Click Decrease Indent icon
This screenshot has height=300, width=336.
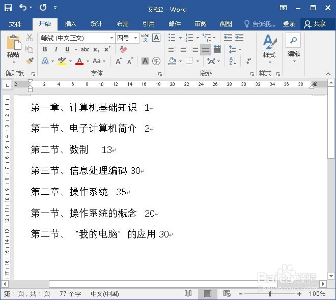point(228,38)
